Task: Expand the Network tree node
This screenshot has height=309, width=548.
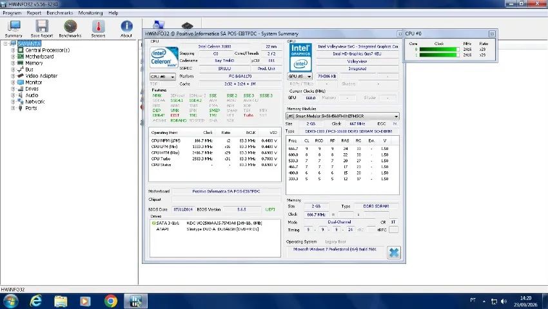Action: point(13,102)
